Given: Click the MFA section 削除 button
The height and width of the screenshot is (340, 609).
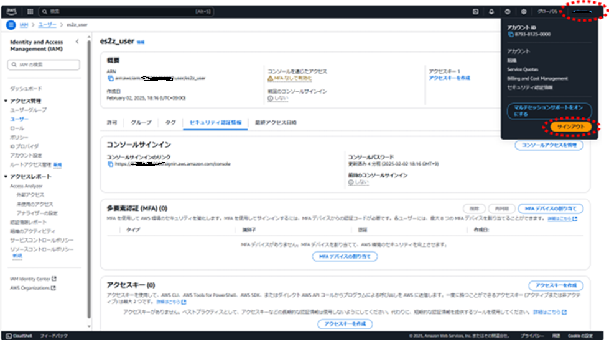Looking at the screenshot, I should point(474,208).
